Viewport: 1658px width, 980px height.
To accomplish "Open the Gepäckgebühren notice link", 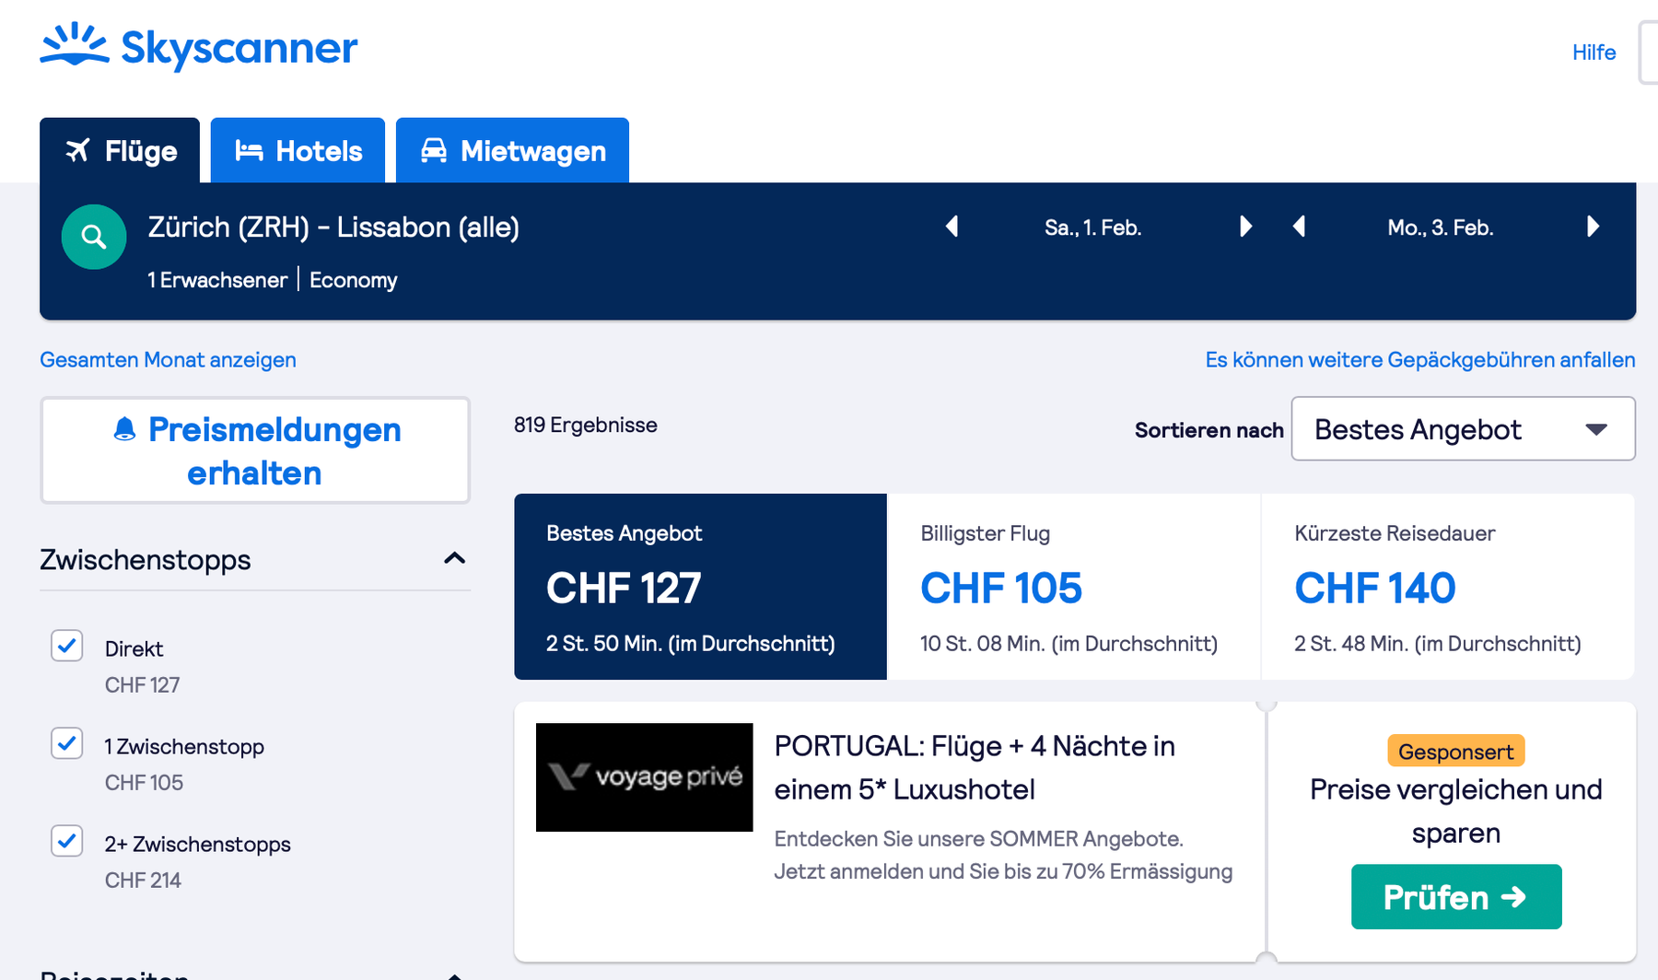I will point(1420,359).
